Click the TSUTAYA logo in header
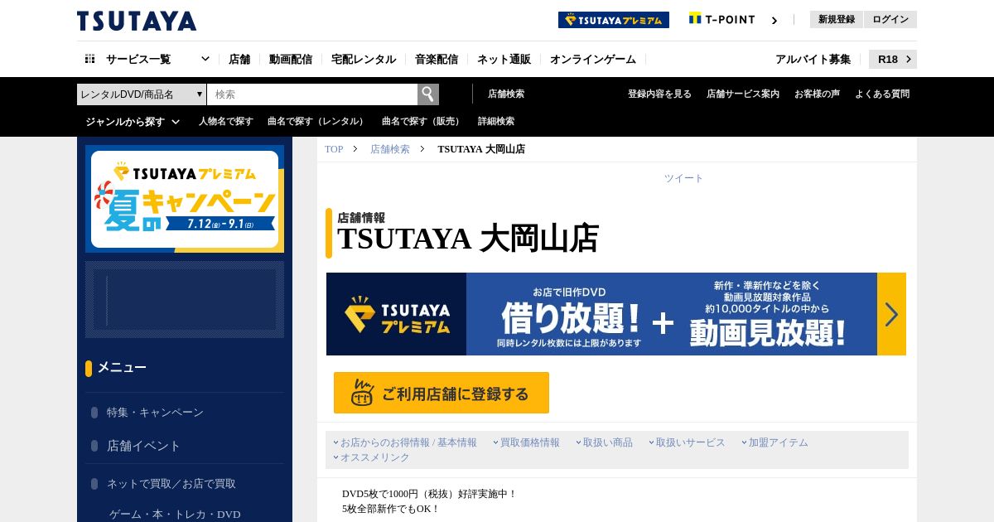Screen dimensions: 994x522 pos(137,21)
